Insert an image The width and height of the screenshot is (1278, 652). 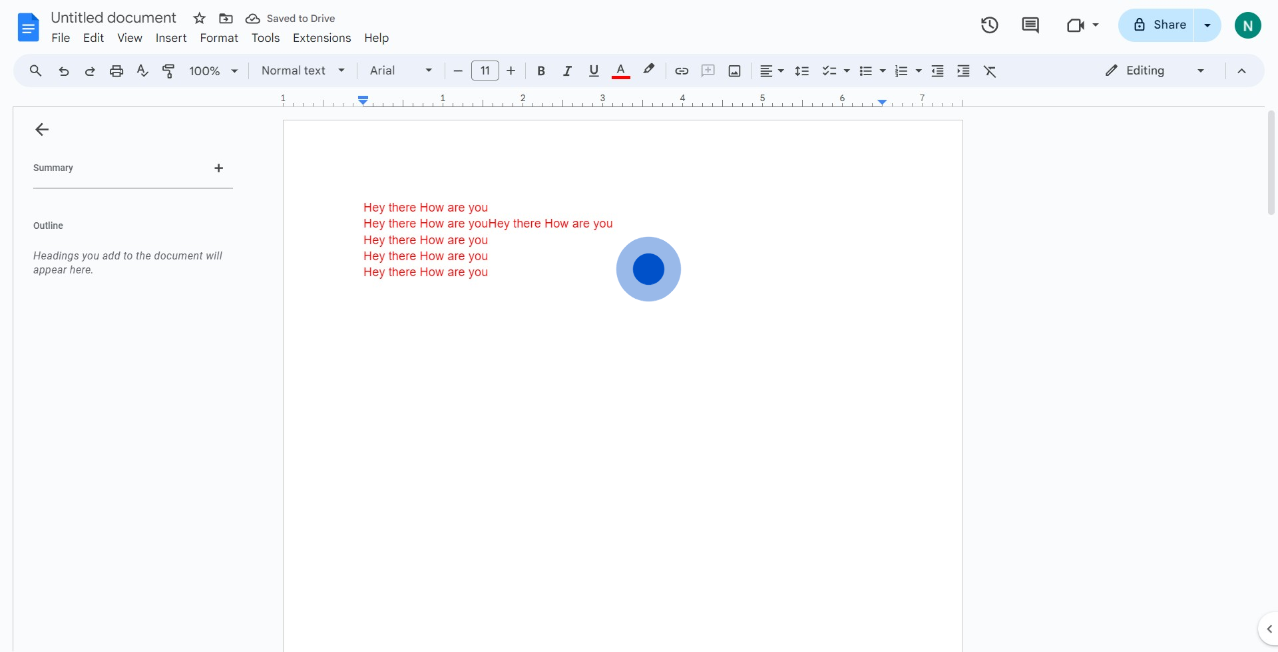(735, 71)
